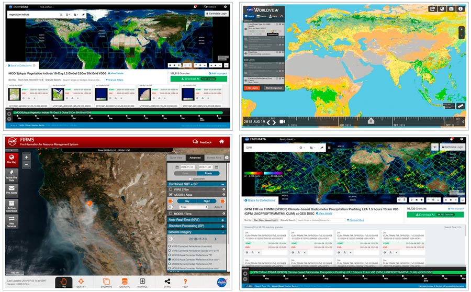Select the Pan tool in FIRMS

click(64, 283)
